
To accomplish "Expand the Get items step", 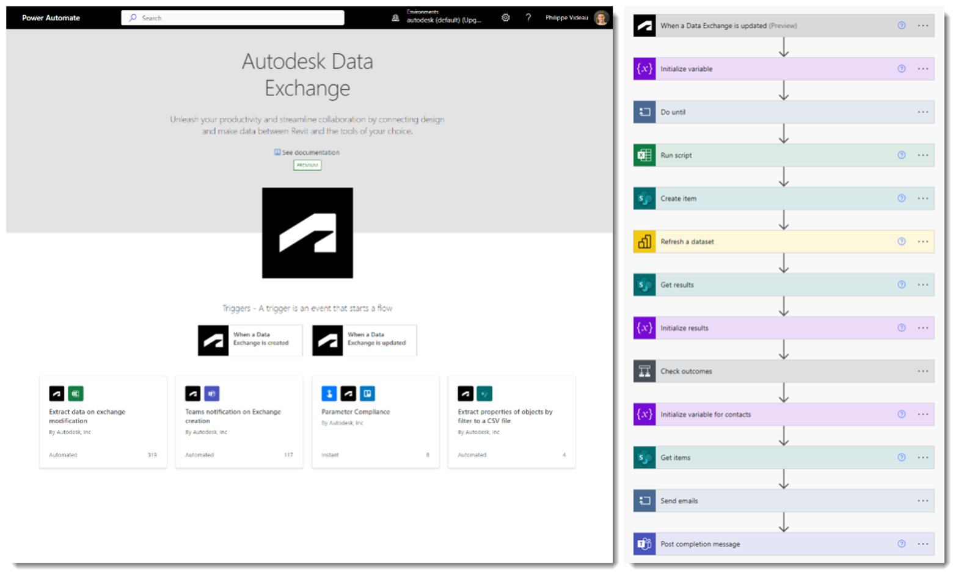I will click(x=784, y=458).
